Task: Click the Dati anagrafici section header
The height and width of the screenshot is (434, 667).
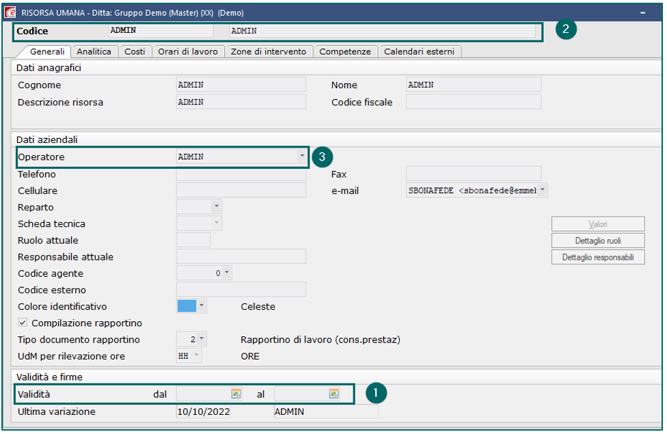Action: pyautogui.click(x=49, y=68)
